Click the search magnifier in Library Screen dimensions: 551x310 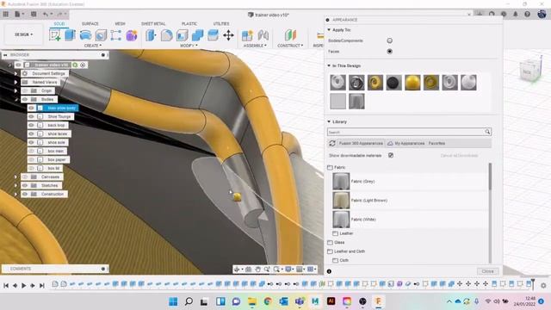click(487, 132)
